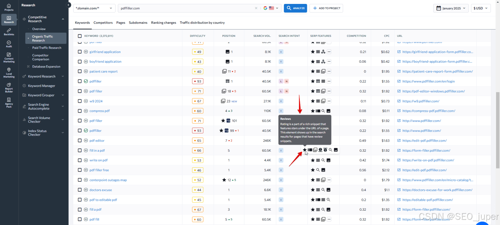Check the girlfriend application row checkbox

pyautogui.click(x=80, y=52)
